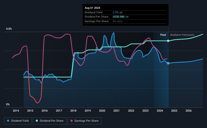
Task: Click the 2024 x-axis label
Action: point(160,111)
